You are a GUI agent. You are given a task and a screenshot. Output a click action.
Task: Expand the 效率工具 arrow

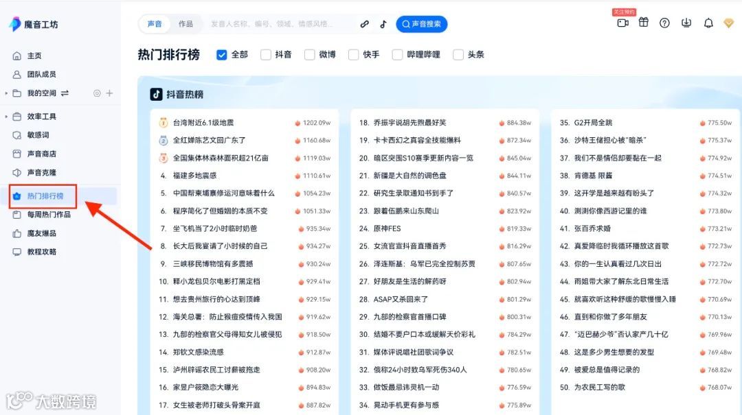(6, 117)
